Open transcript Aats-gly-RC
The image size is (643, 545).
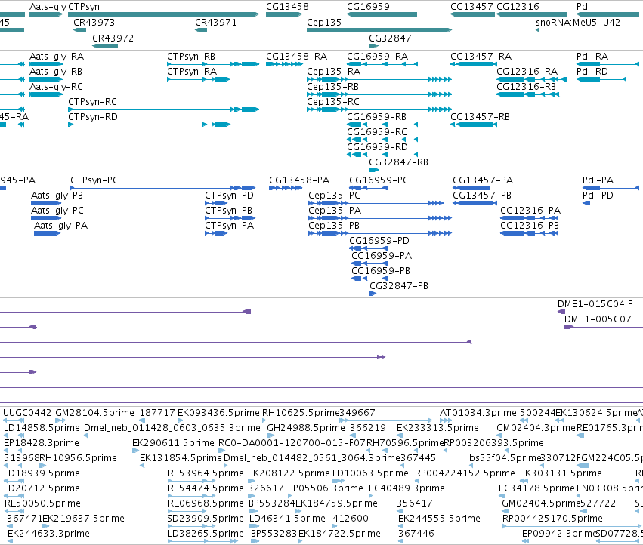(56, 87)
